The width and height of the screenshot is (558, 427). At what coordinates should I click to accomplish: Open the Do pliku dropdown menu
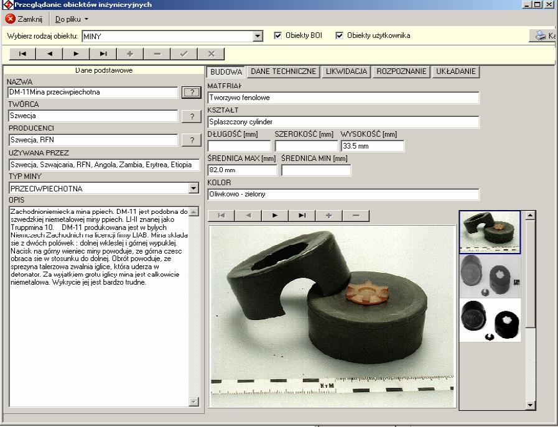[72, 19]
